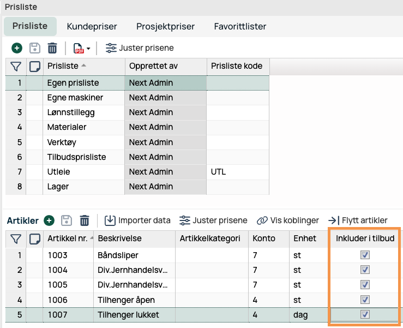Uncheck Inkluder i tilbud for Tilhenger åpen

pos(365,300)
